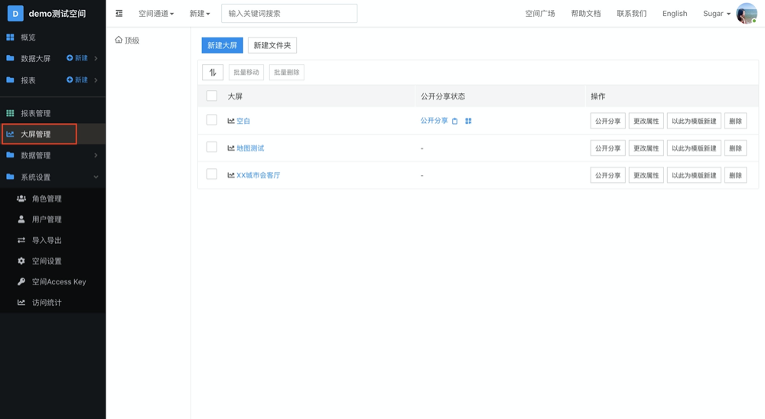Click the sidebar collapse icon in top bar
Image resolution: width=765 pixels, height=419 pixels.
tap(119, 13)
